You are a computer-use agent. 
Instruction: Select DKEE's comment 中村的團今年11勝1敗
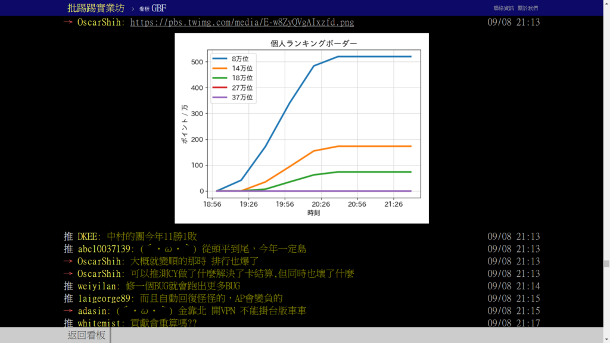(x=152, y=236)
